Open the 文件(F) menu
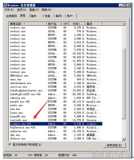Image resolution: width=134 pixels, height=160 pixels. click(9, 10)
